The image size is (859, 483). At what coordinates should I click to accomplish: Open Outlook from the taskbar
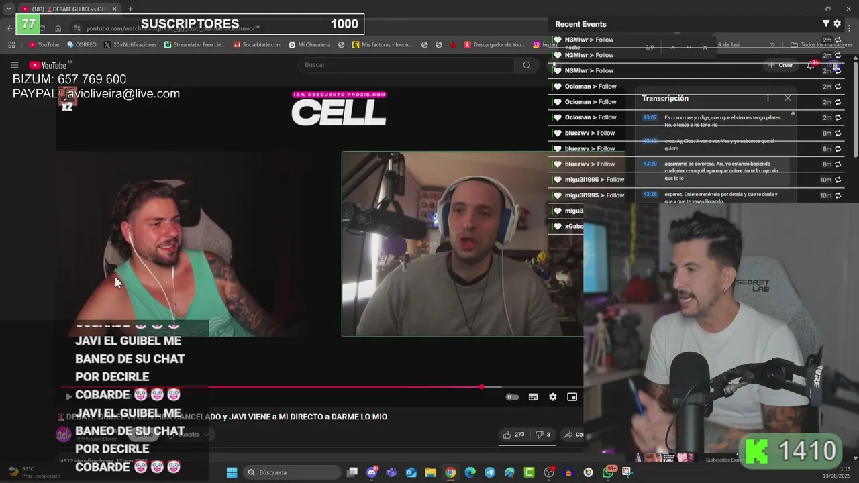[411, 472]
